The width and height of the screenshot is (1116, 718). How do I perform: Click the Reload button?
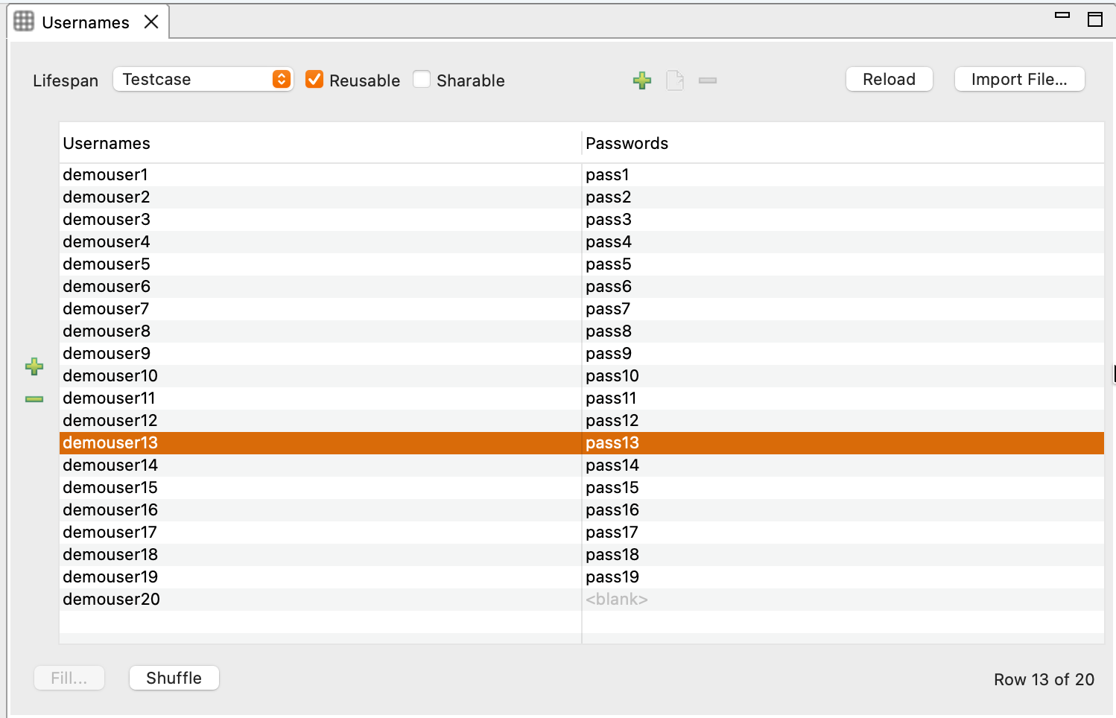click(x=889, y=79)
